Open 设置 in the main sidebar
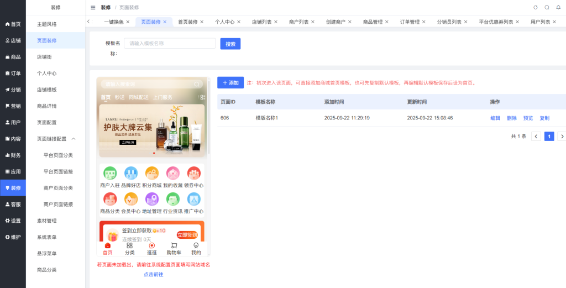566x288 pixels. pos(13,221)
